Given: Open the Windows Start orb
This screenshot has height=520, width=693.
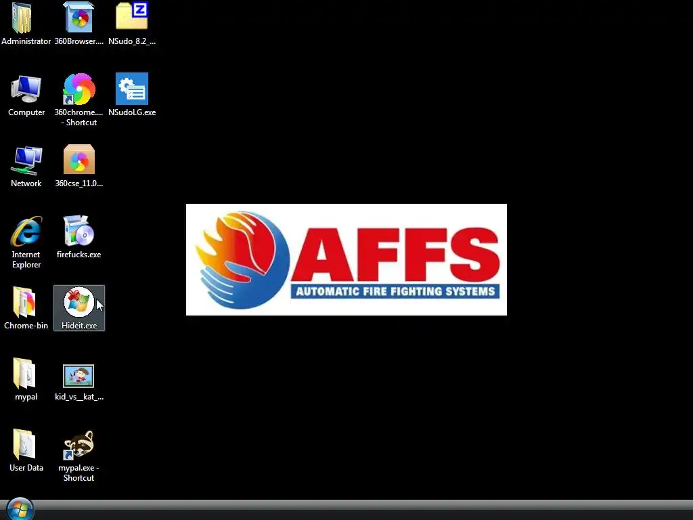Looking at the screenshot, I should pyautogui.click(x=20, y=509).
